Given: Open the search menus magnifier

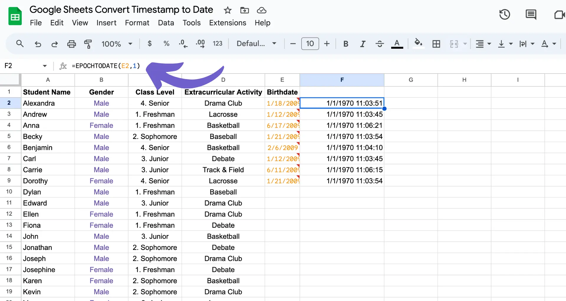Looking at the screenshot, I should 20,44.
